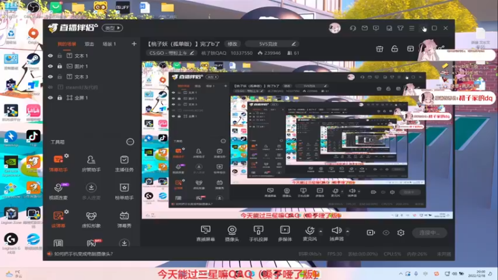Click the layout icon above preview
The width and height of the screenshot is (498, 280).
pos(410,49)
